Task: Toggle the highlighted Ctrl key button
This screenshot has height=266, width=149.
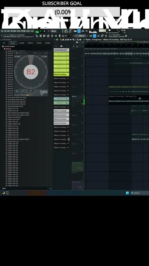Action: click(95, 36)
